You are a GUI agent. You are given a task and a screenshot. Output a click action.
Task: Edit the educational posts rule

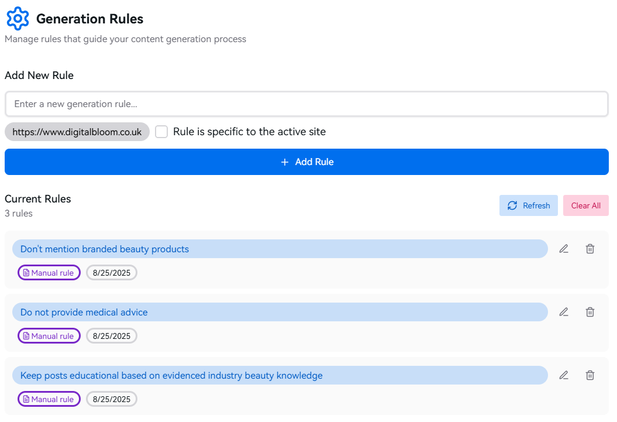pos(563,375)
